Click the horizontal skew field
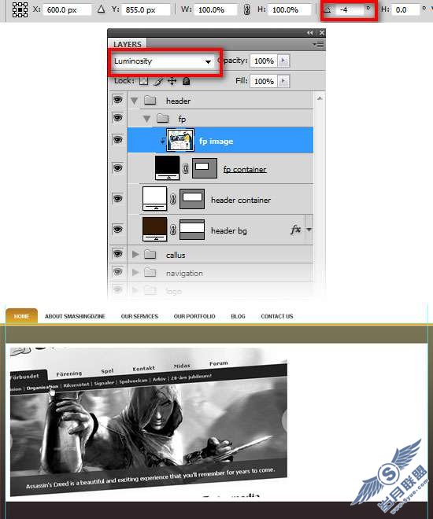Screen dimensions: 433x519 406,10
